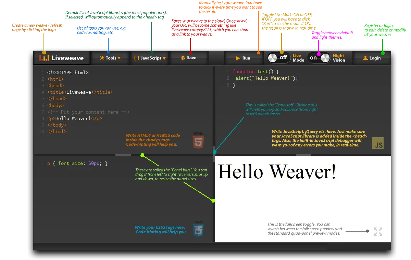The width and height of the screenshot is (411, 260).
Task: Run the weave with Run button
Action: [x=243, y=58]
